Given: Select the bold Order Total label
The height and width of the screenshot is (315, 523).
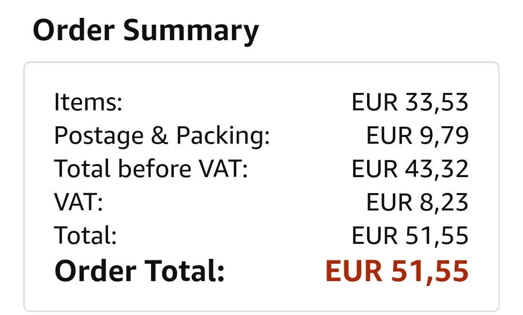Looking at the screenshot, I should tap(139, 270).
